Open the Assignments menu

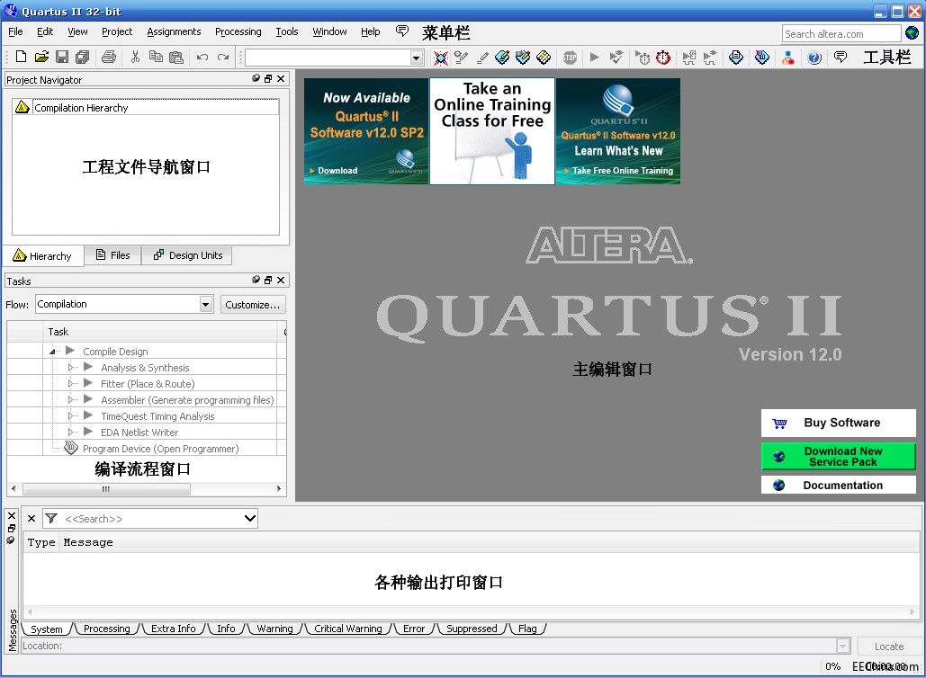coord(174,31)
